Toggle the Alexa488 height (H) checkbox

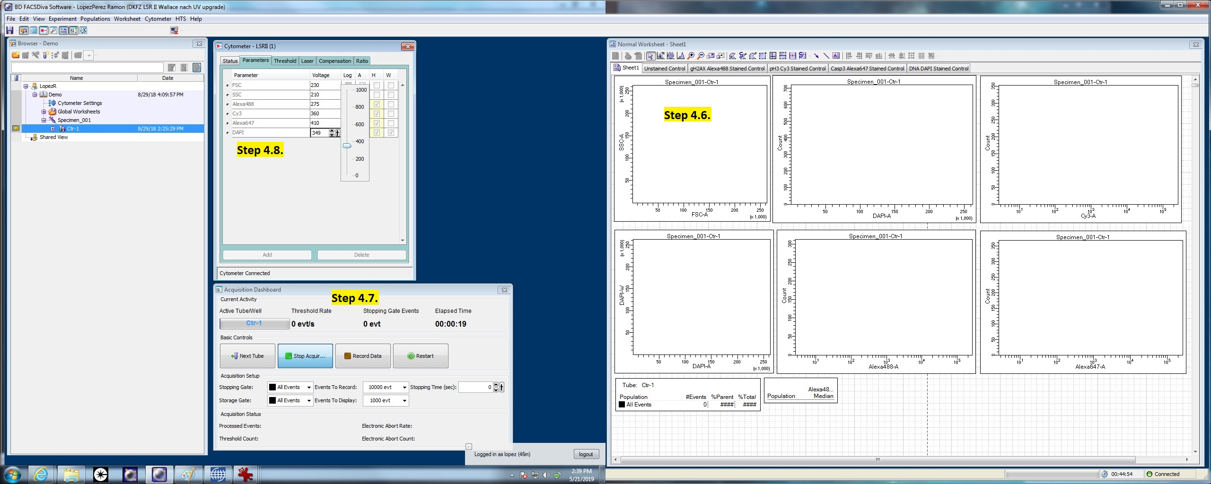click(x=377, y=104)
